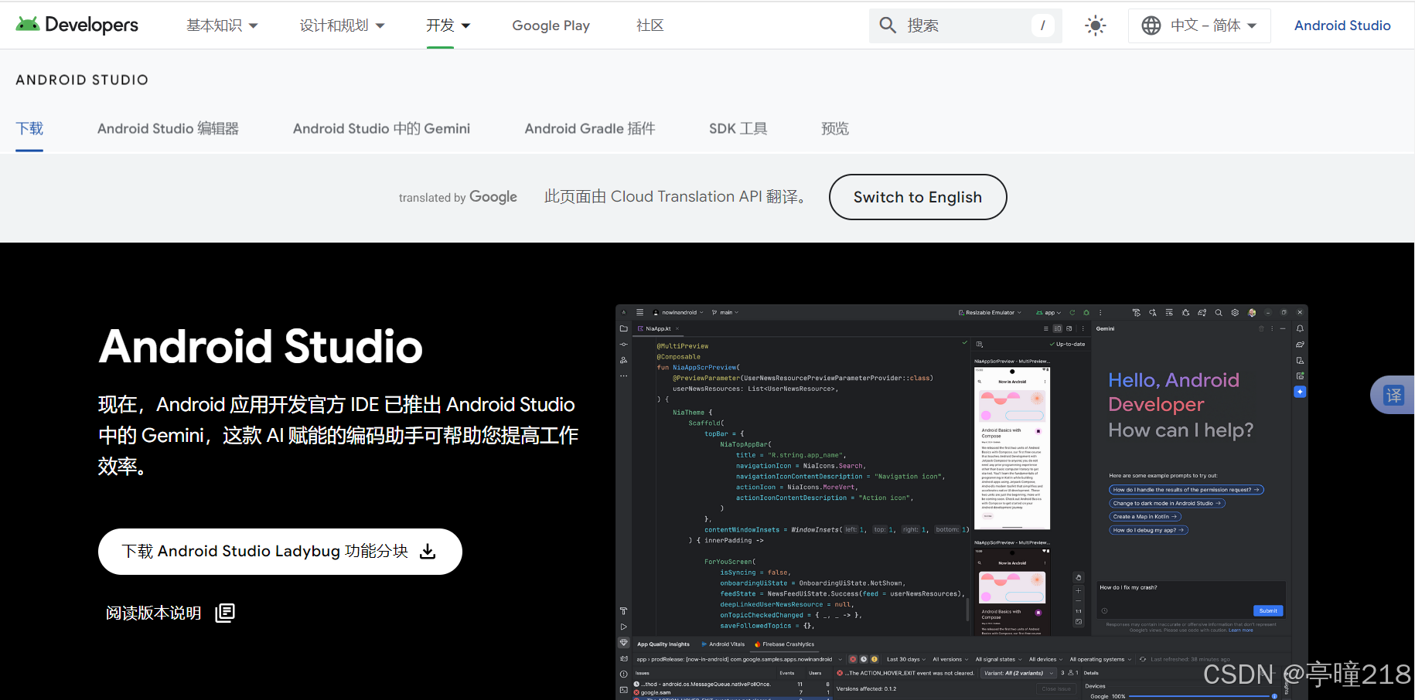Select the Firebase Crashlytics tab

coord(784,644)
